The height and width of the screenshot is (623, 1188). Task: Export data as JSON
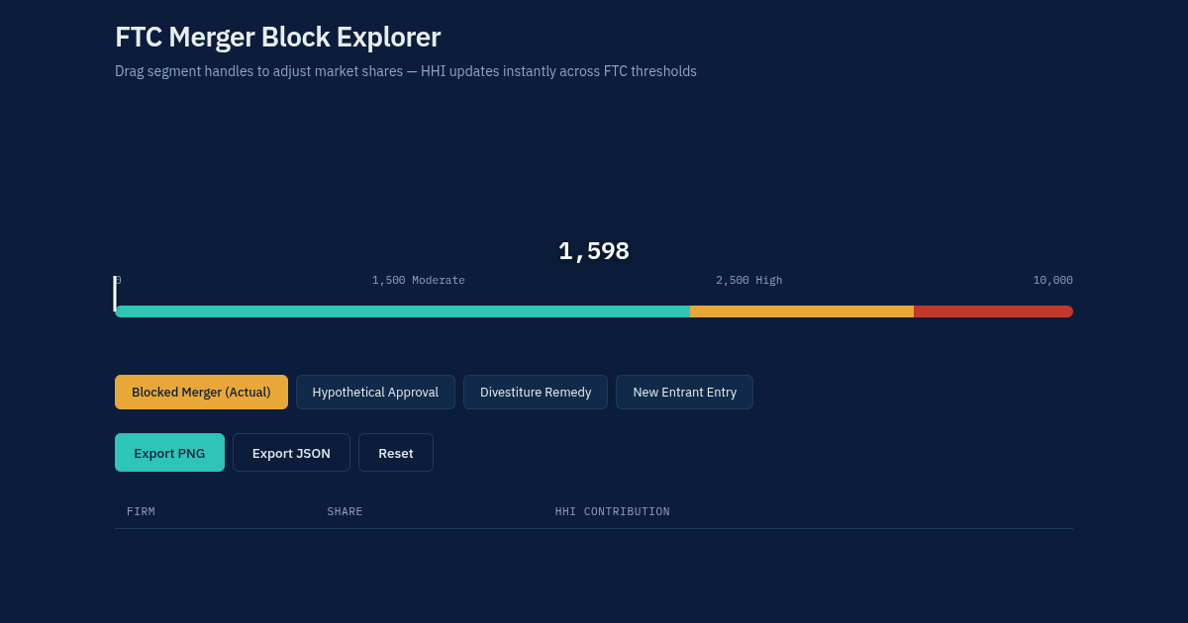291,453
